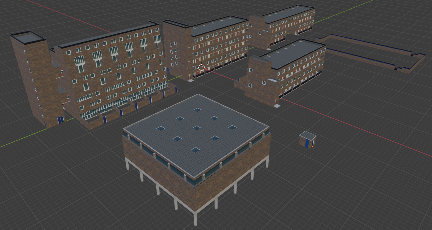Image resolution: width=432 pixels, height=230 pixels.
Task: Select the low walled enclosure on the right
Action: point(370,53)
